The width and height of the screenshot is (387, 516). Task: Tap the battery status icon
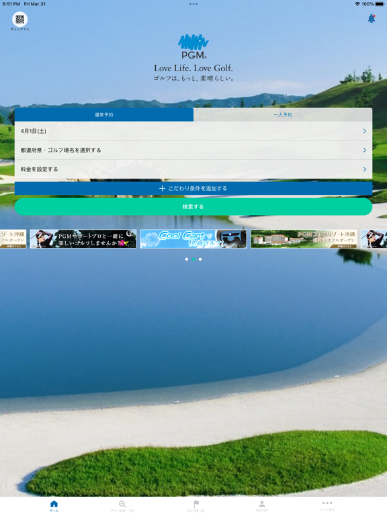[x=380, y=4]
